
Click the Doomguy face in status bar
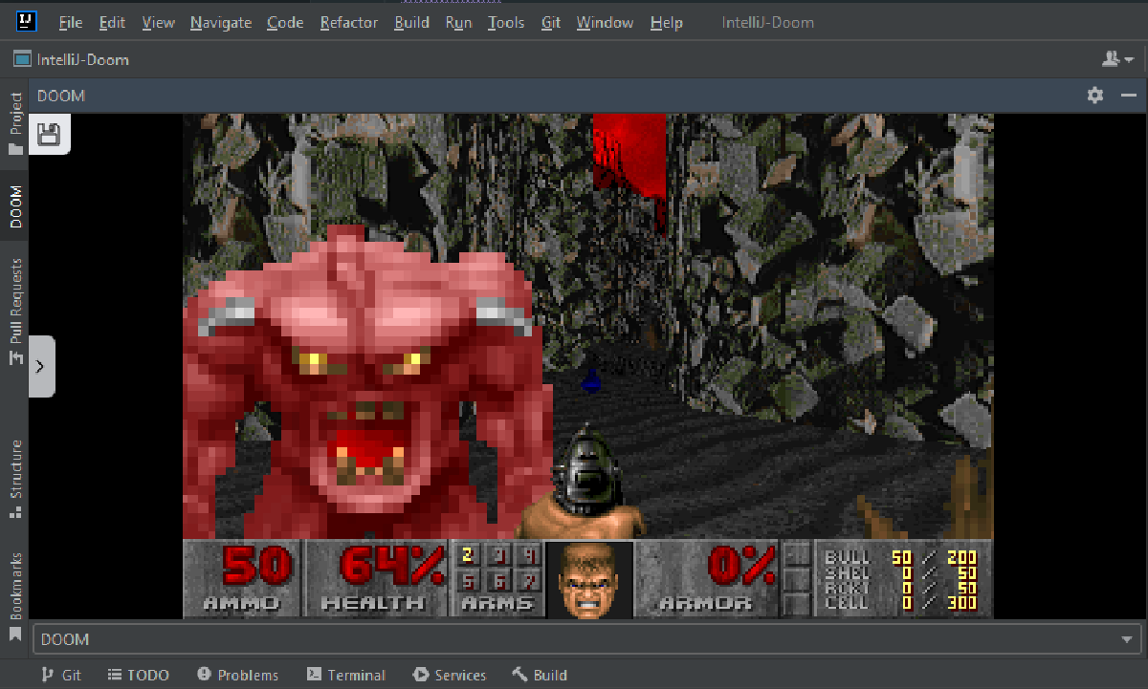(589, 579)
